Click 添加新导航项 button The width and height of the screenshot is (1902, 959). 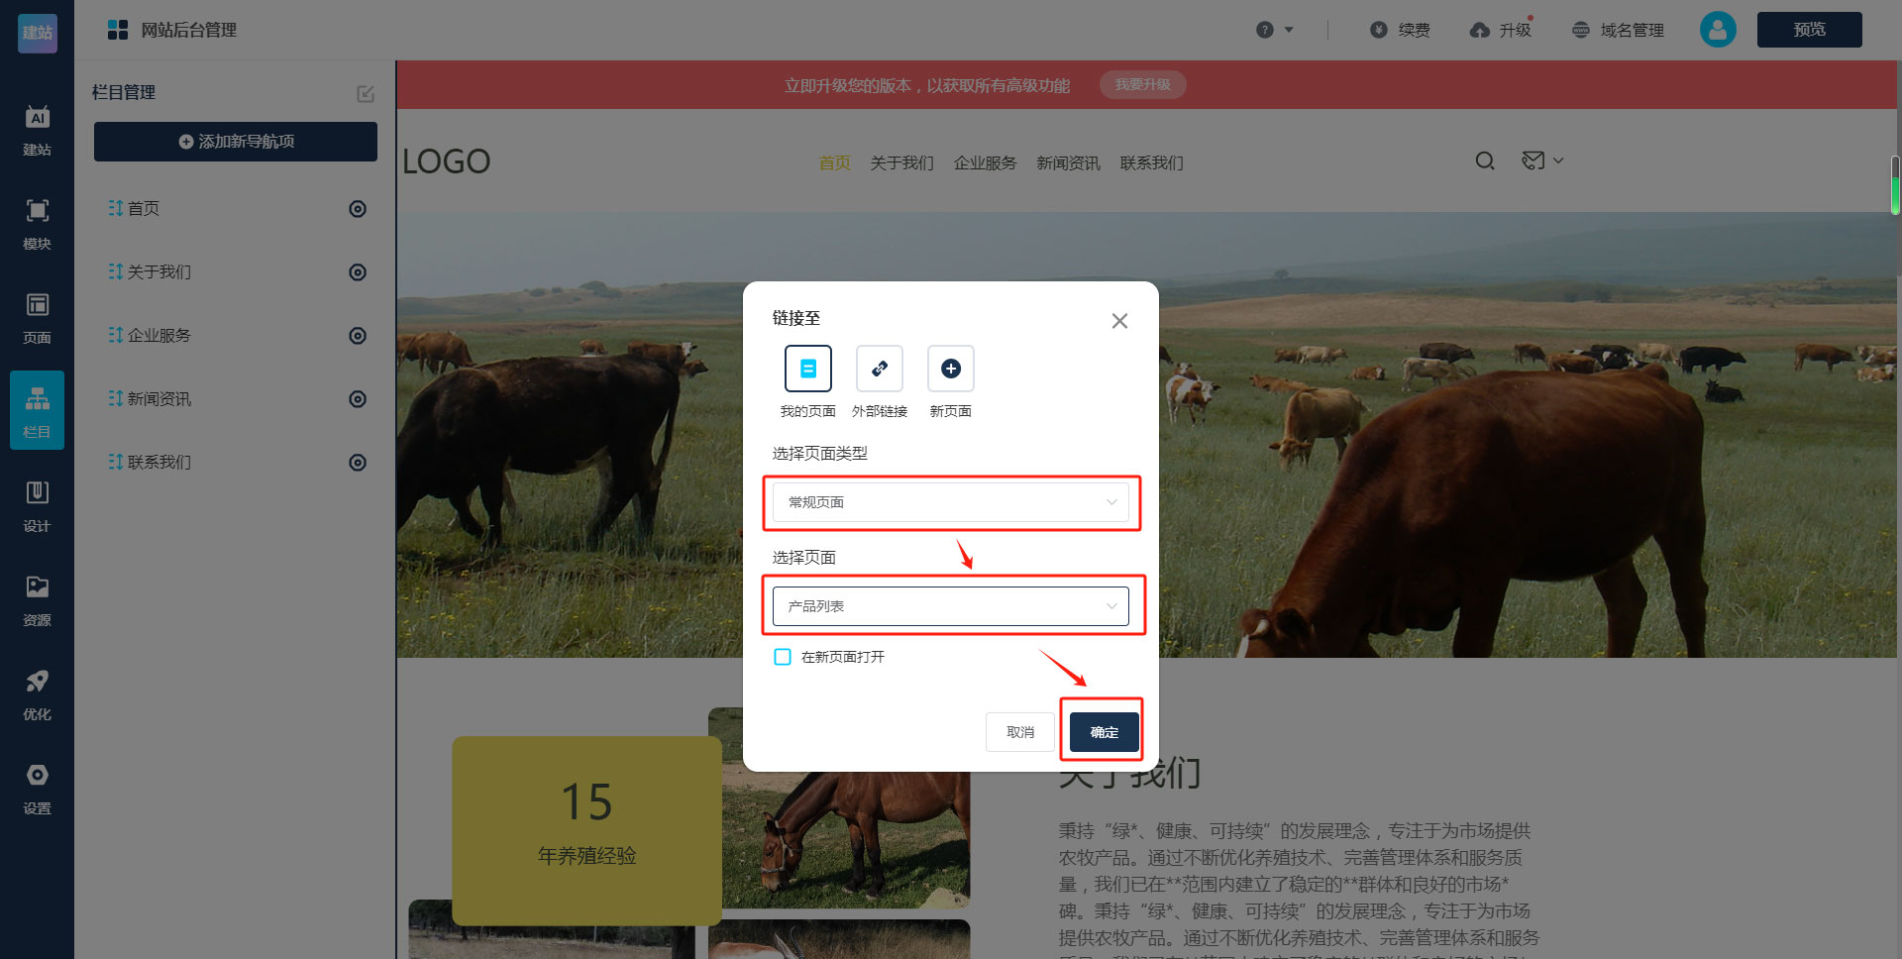236,142
